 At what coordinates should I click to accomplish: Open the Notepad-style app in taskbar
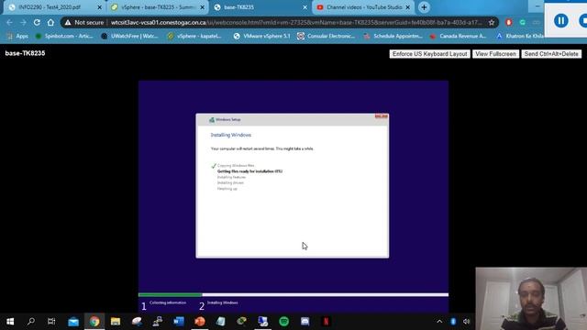click(220, 321)
